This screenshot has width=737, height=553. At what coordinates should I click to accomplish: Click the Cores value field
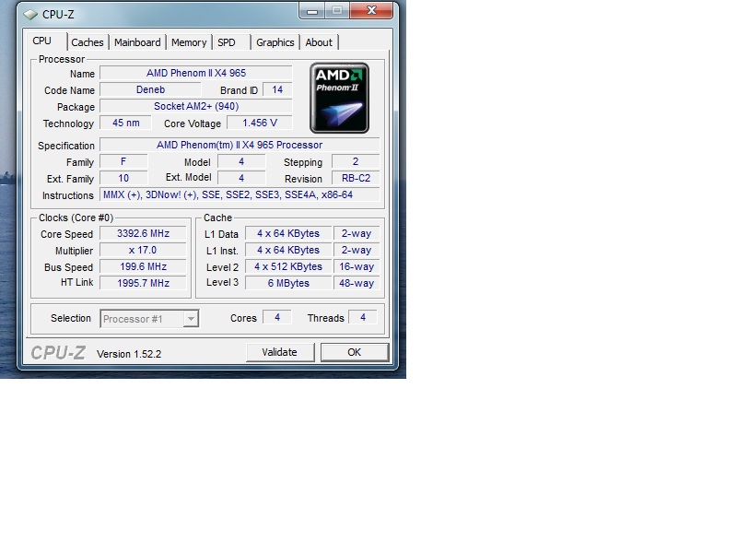point(277,317)
